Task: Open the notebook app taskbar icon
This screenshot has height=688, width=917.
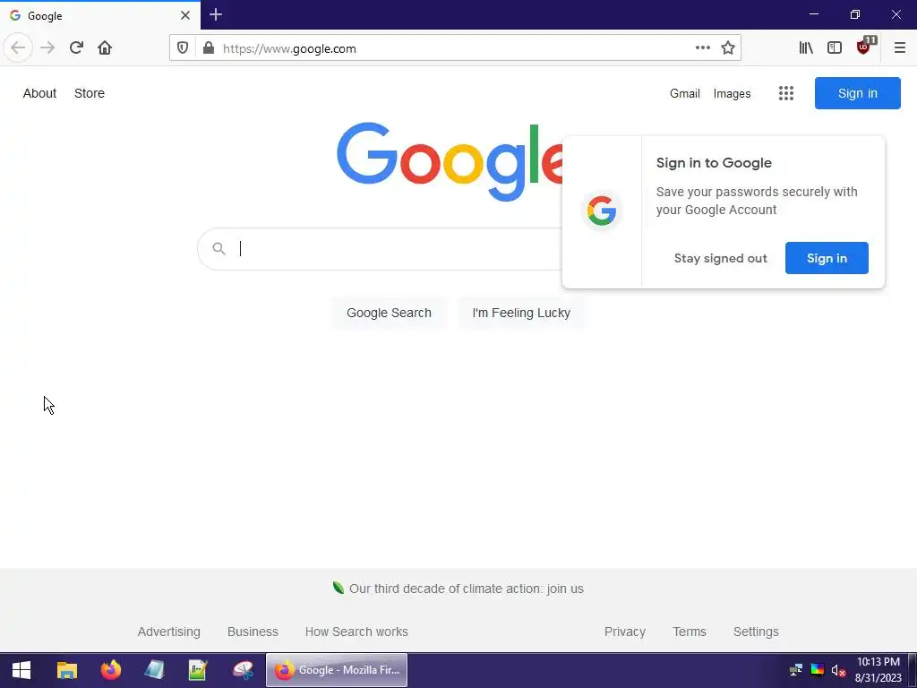Action: (x=154, y=670)
